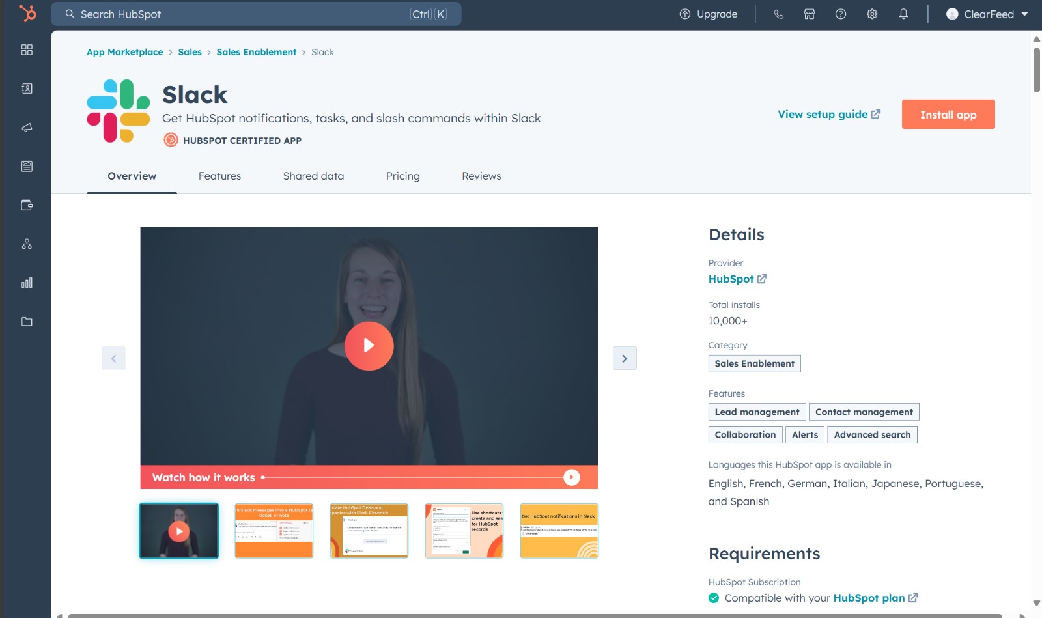Switch to the Features tab
The image size is (1042, 618).
pyautogui.click(x=219, y=176)
